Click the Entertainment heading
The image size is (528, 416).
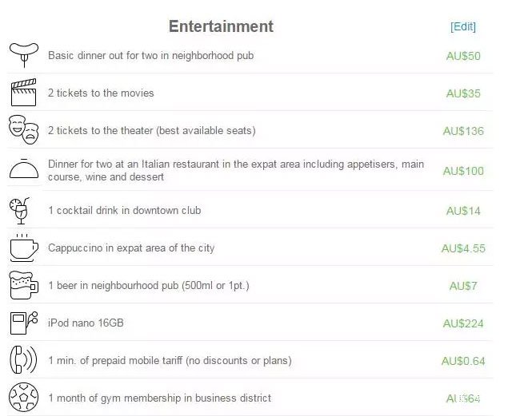pyautogui.click(x=221, y=26)
